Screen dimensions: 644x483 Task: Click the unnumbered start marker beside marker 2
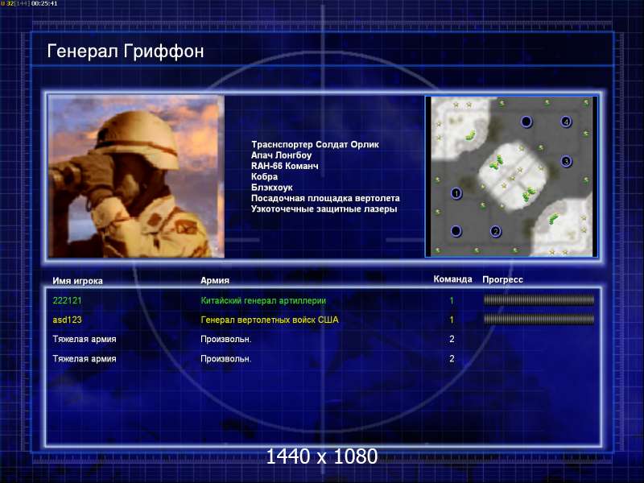point(456,231)
